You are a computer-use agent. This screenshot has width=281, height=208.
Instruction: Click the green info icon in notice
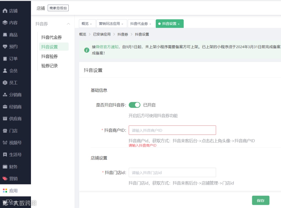[x=87, y=50]
